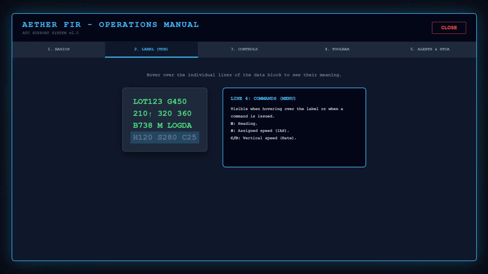Viewport: 488px width, 274px height.
Task: Click the 'C/D: Vertical speed (Rate).' line
Action: 263,138
